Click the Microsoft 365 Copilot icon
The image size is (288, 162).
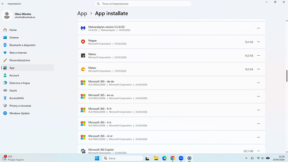[83, 151]
